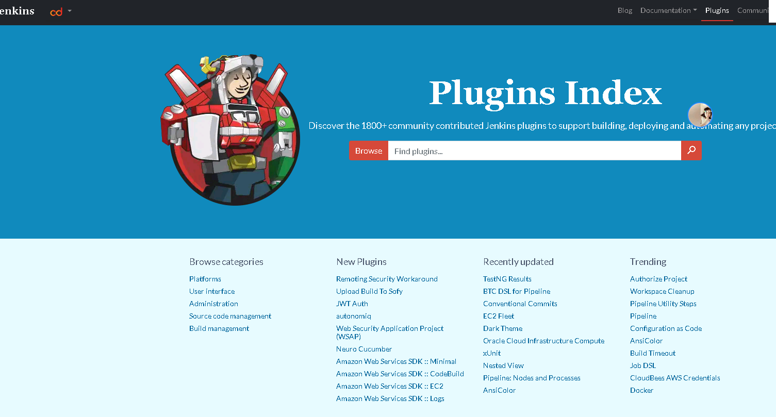The image size is (776, 417).
Task: Click the Recently updated heading
Action: 518,262
